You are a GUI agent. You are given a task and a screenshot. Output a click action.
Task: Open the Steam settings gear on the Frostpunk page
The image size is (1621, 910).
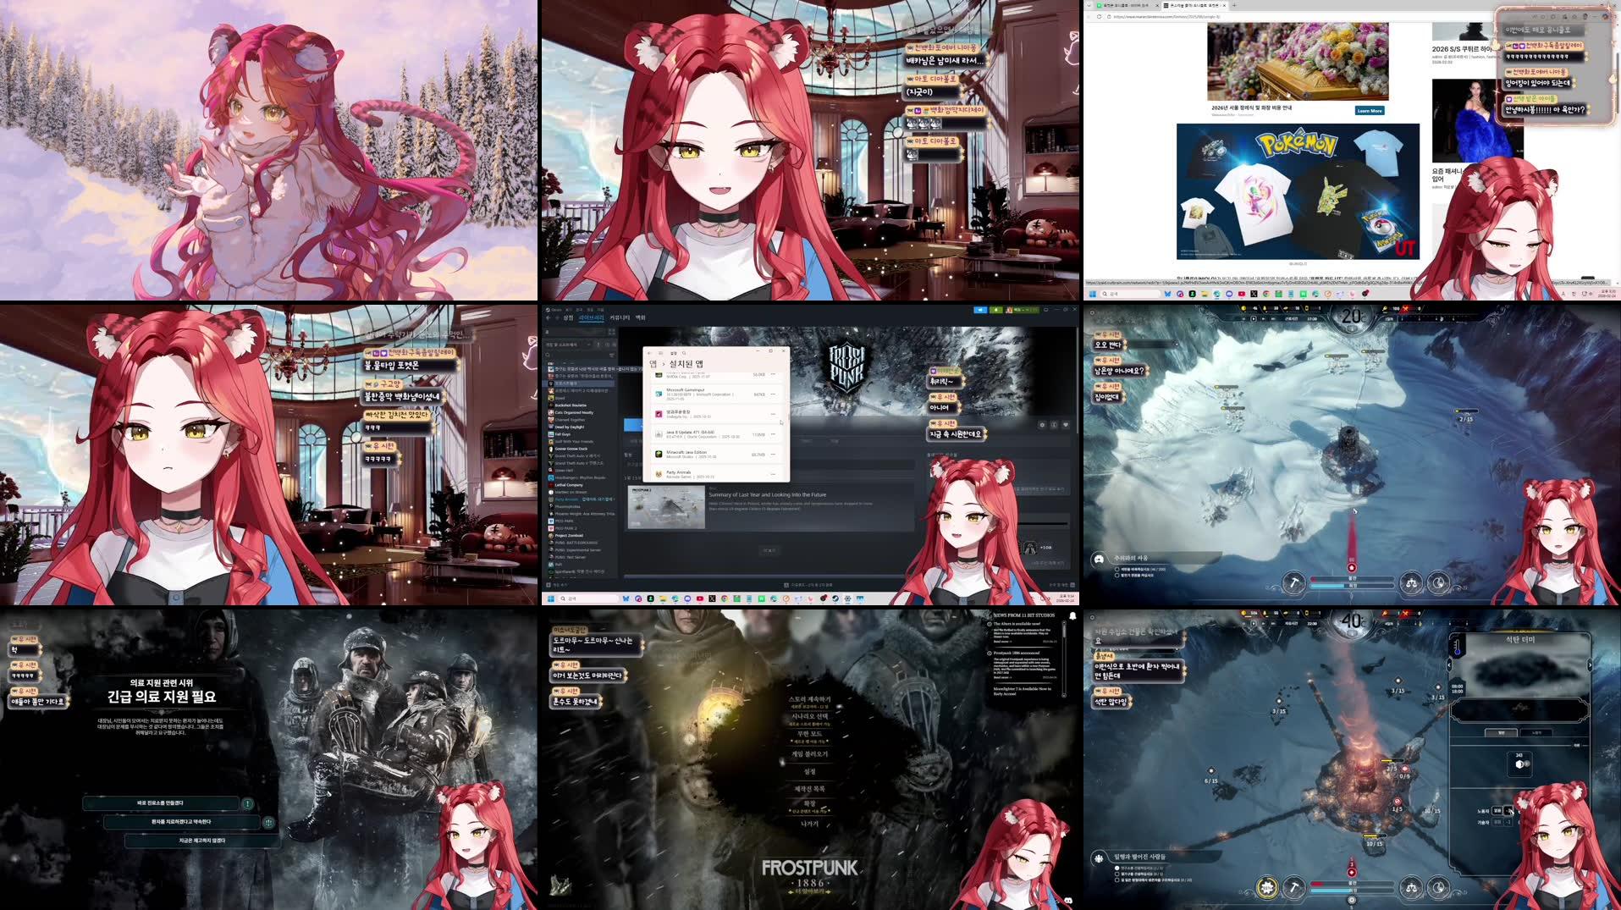(x=1043, y=425)
